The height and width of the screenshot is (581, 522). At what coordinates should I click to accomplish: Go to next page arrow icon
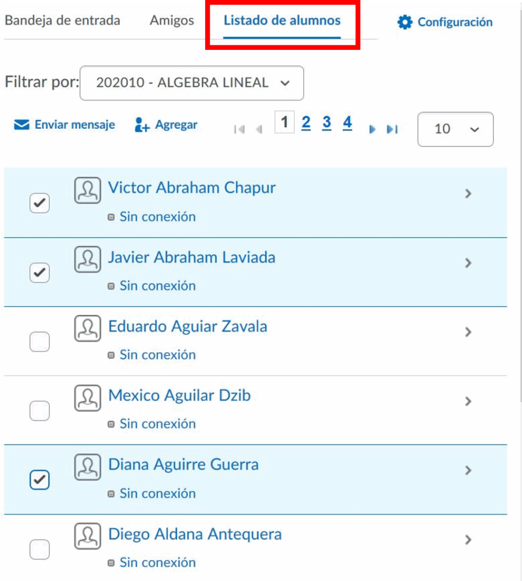(373, 129)
